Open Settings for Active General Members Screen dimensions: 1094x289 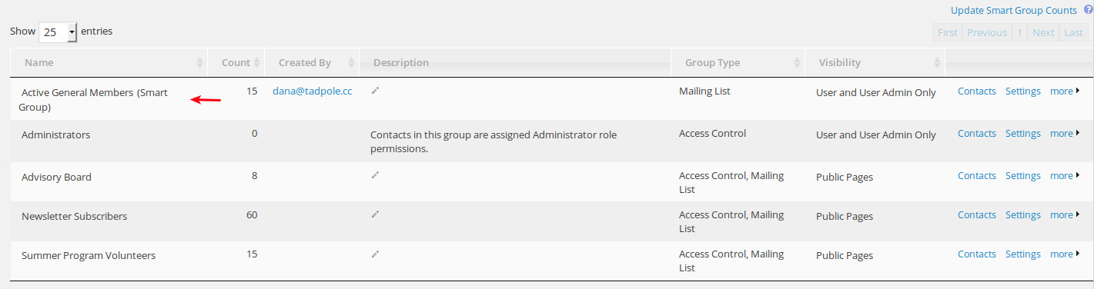(1023, 91)
